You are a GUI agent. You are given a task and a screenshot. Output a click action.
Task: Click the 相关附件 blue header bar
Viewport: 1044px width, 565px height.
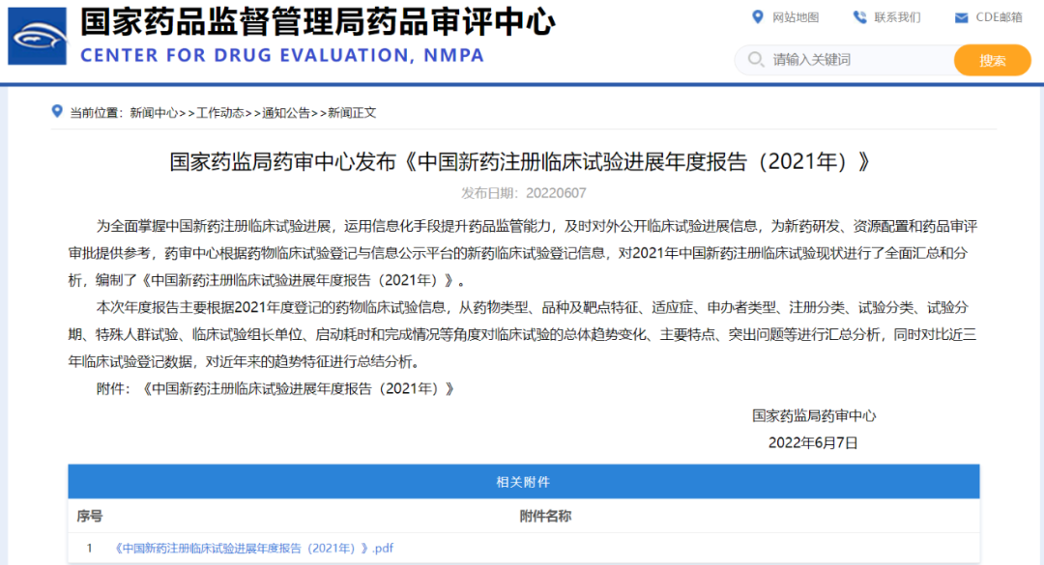[x=523, y=482]
